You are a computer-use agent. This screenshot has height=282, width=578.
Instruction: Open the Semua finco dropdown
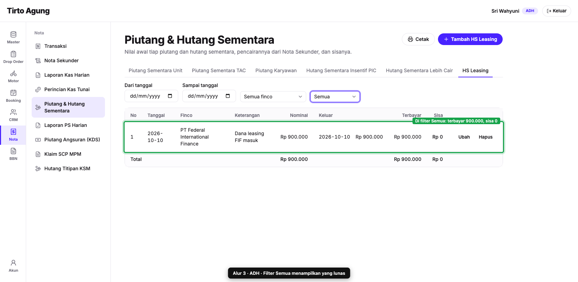pyautogui.click(x=273, y=97)
